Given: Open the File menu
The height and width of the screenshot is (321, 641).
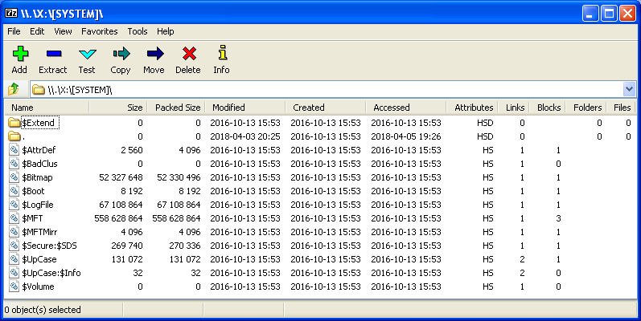Looking at the screenshot, I should point(14,31).
